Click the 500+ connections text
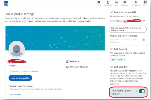This screenshot has height=100, width=151. point(30,71)
